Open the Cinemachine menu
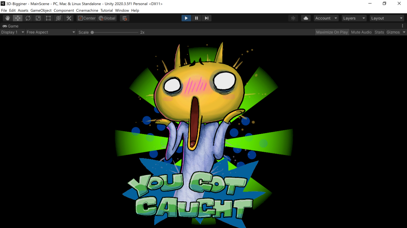Screen dimensions: 407x228 87,10
